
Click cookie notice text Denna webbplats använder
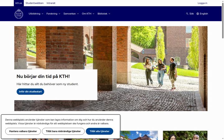coord(59,122)
